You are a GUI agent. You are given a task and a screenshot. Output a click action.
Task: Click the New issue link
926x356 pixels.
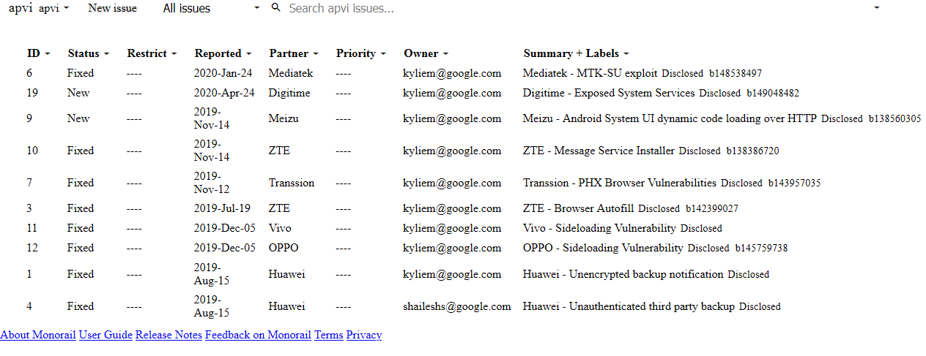click(112, 8)
